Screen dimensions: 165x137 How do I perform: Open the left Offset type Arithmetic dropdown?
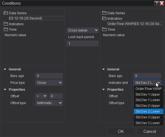coord(49,103)
